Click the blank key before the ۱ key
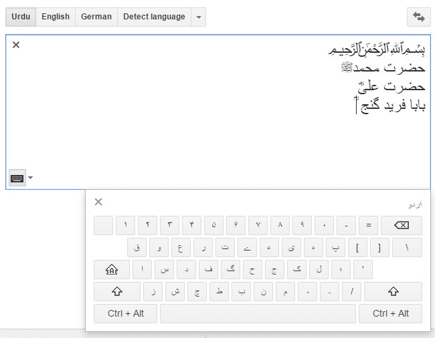Screen dimensions: 435x338 tap(104, 225)
